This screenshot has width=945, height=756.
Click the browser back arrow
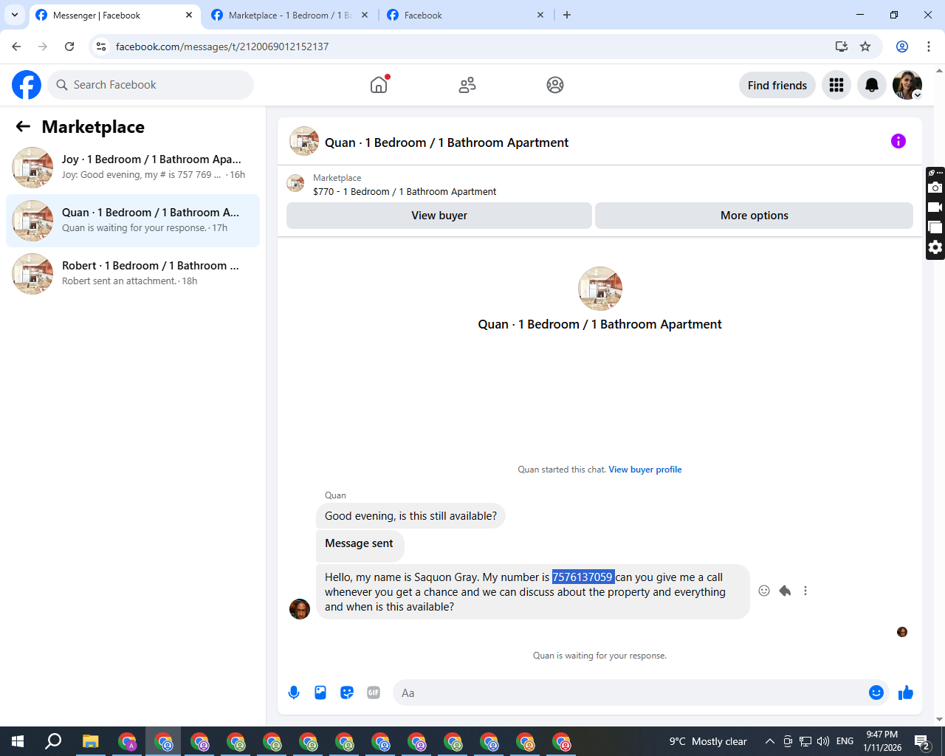[x=16, y=47]
